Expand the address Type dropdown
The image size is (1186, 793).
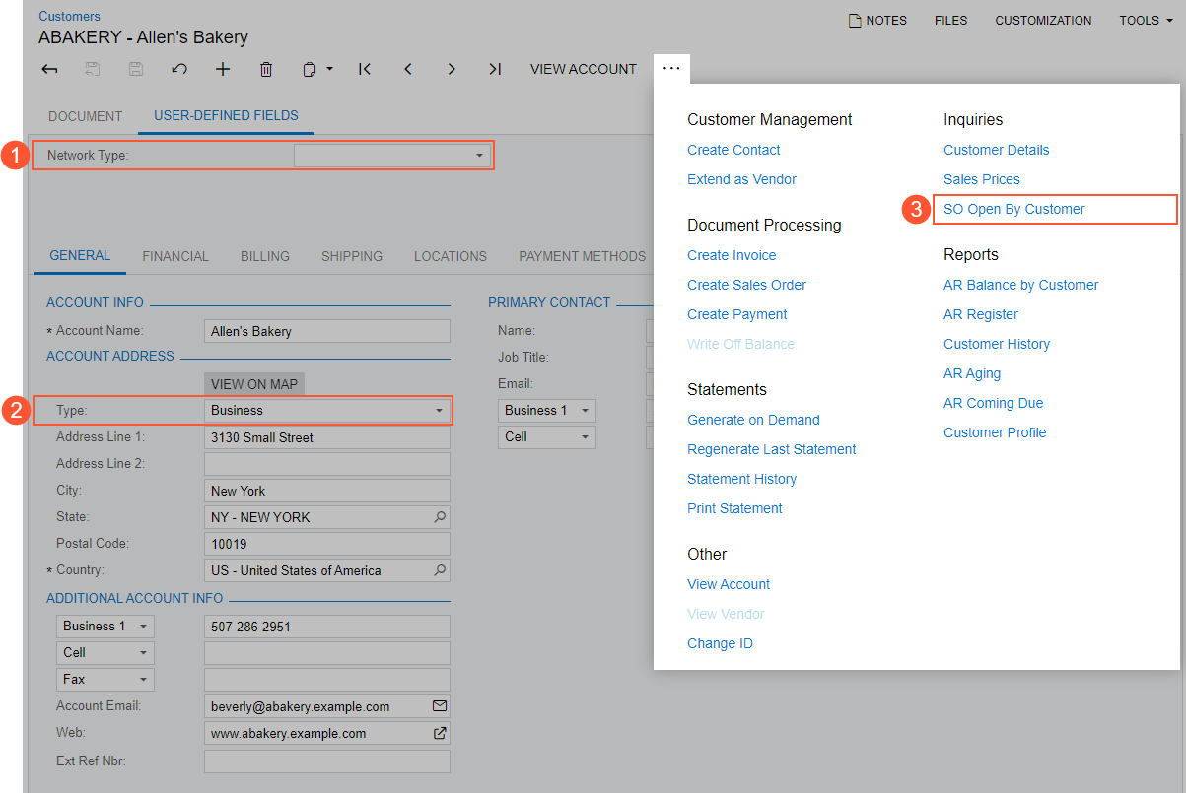point(437,410)
